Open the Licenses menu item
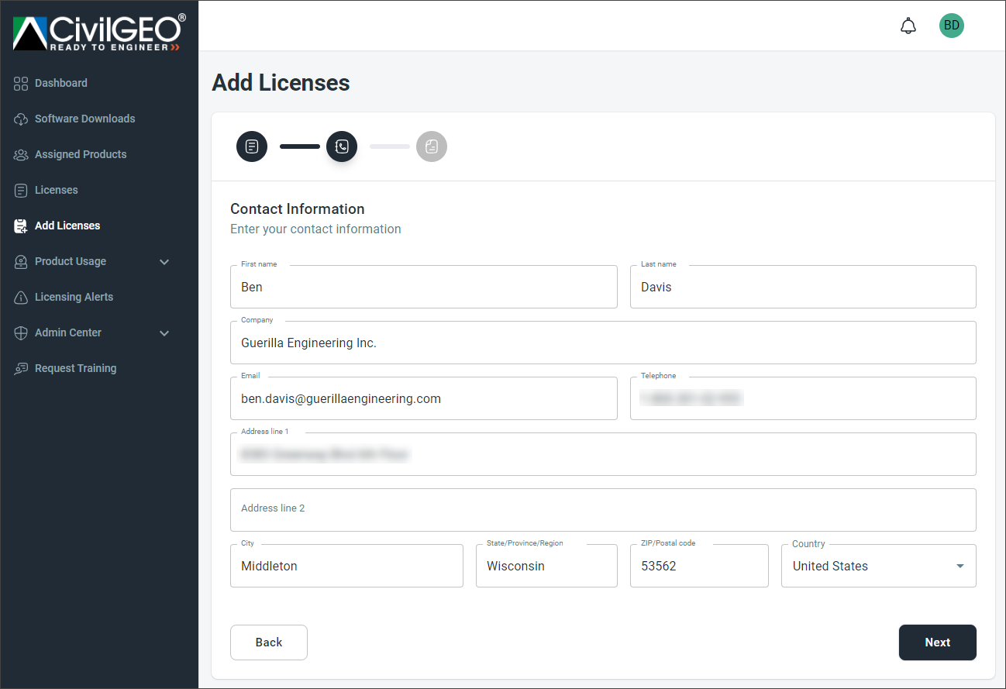Image resolution: width=1006 pixels, height=689 pixels. tap(56, 191)
